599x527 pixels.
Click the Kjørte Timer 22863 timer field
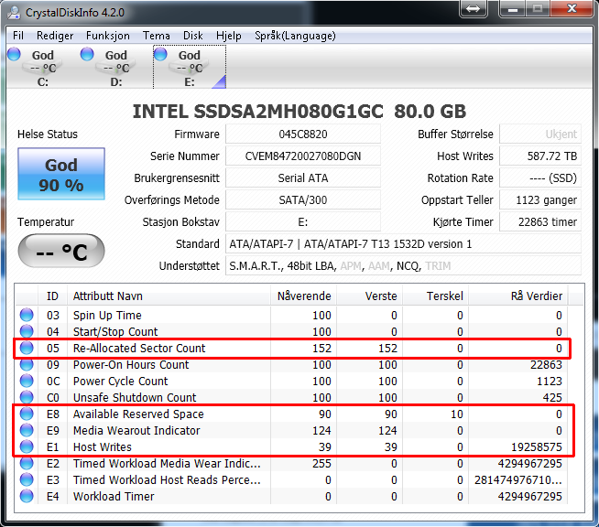pos(540,222)
